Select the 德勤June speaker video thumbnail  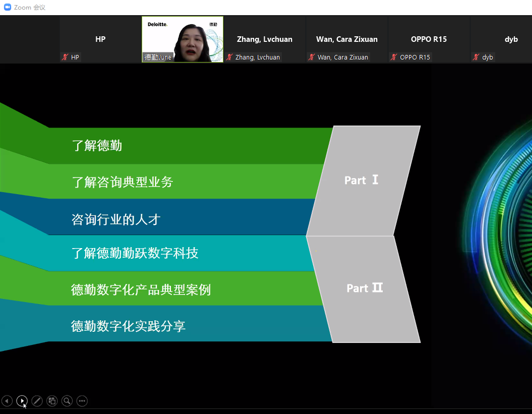coord(183,39)
